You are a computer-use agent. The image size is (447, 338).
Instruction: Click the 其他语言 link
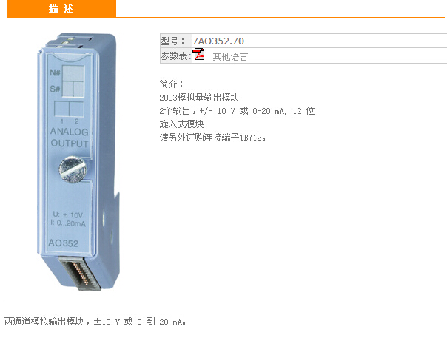tap(230, 57)
